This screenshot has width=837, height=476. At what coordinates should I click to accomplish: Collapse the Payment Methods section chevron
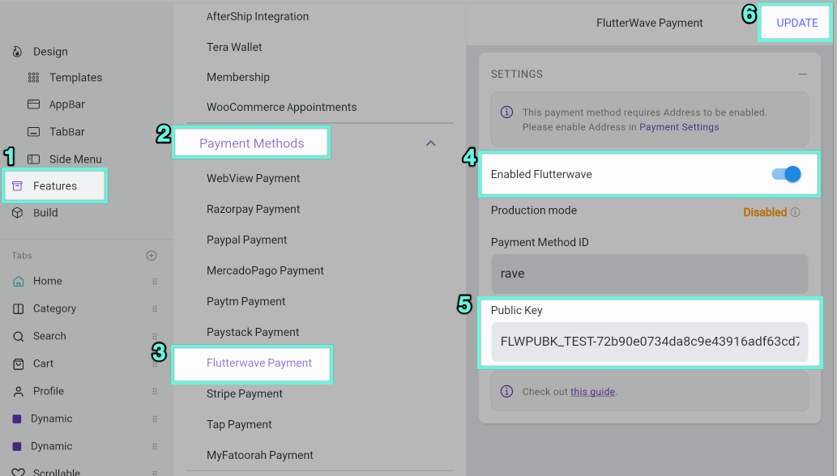coord(431,143)
